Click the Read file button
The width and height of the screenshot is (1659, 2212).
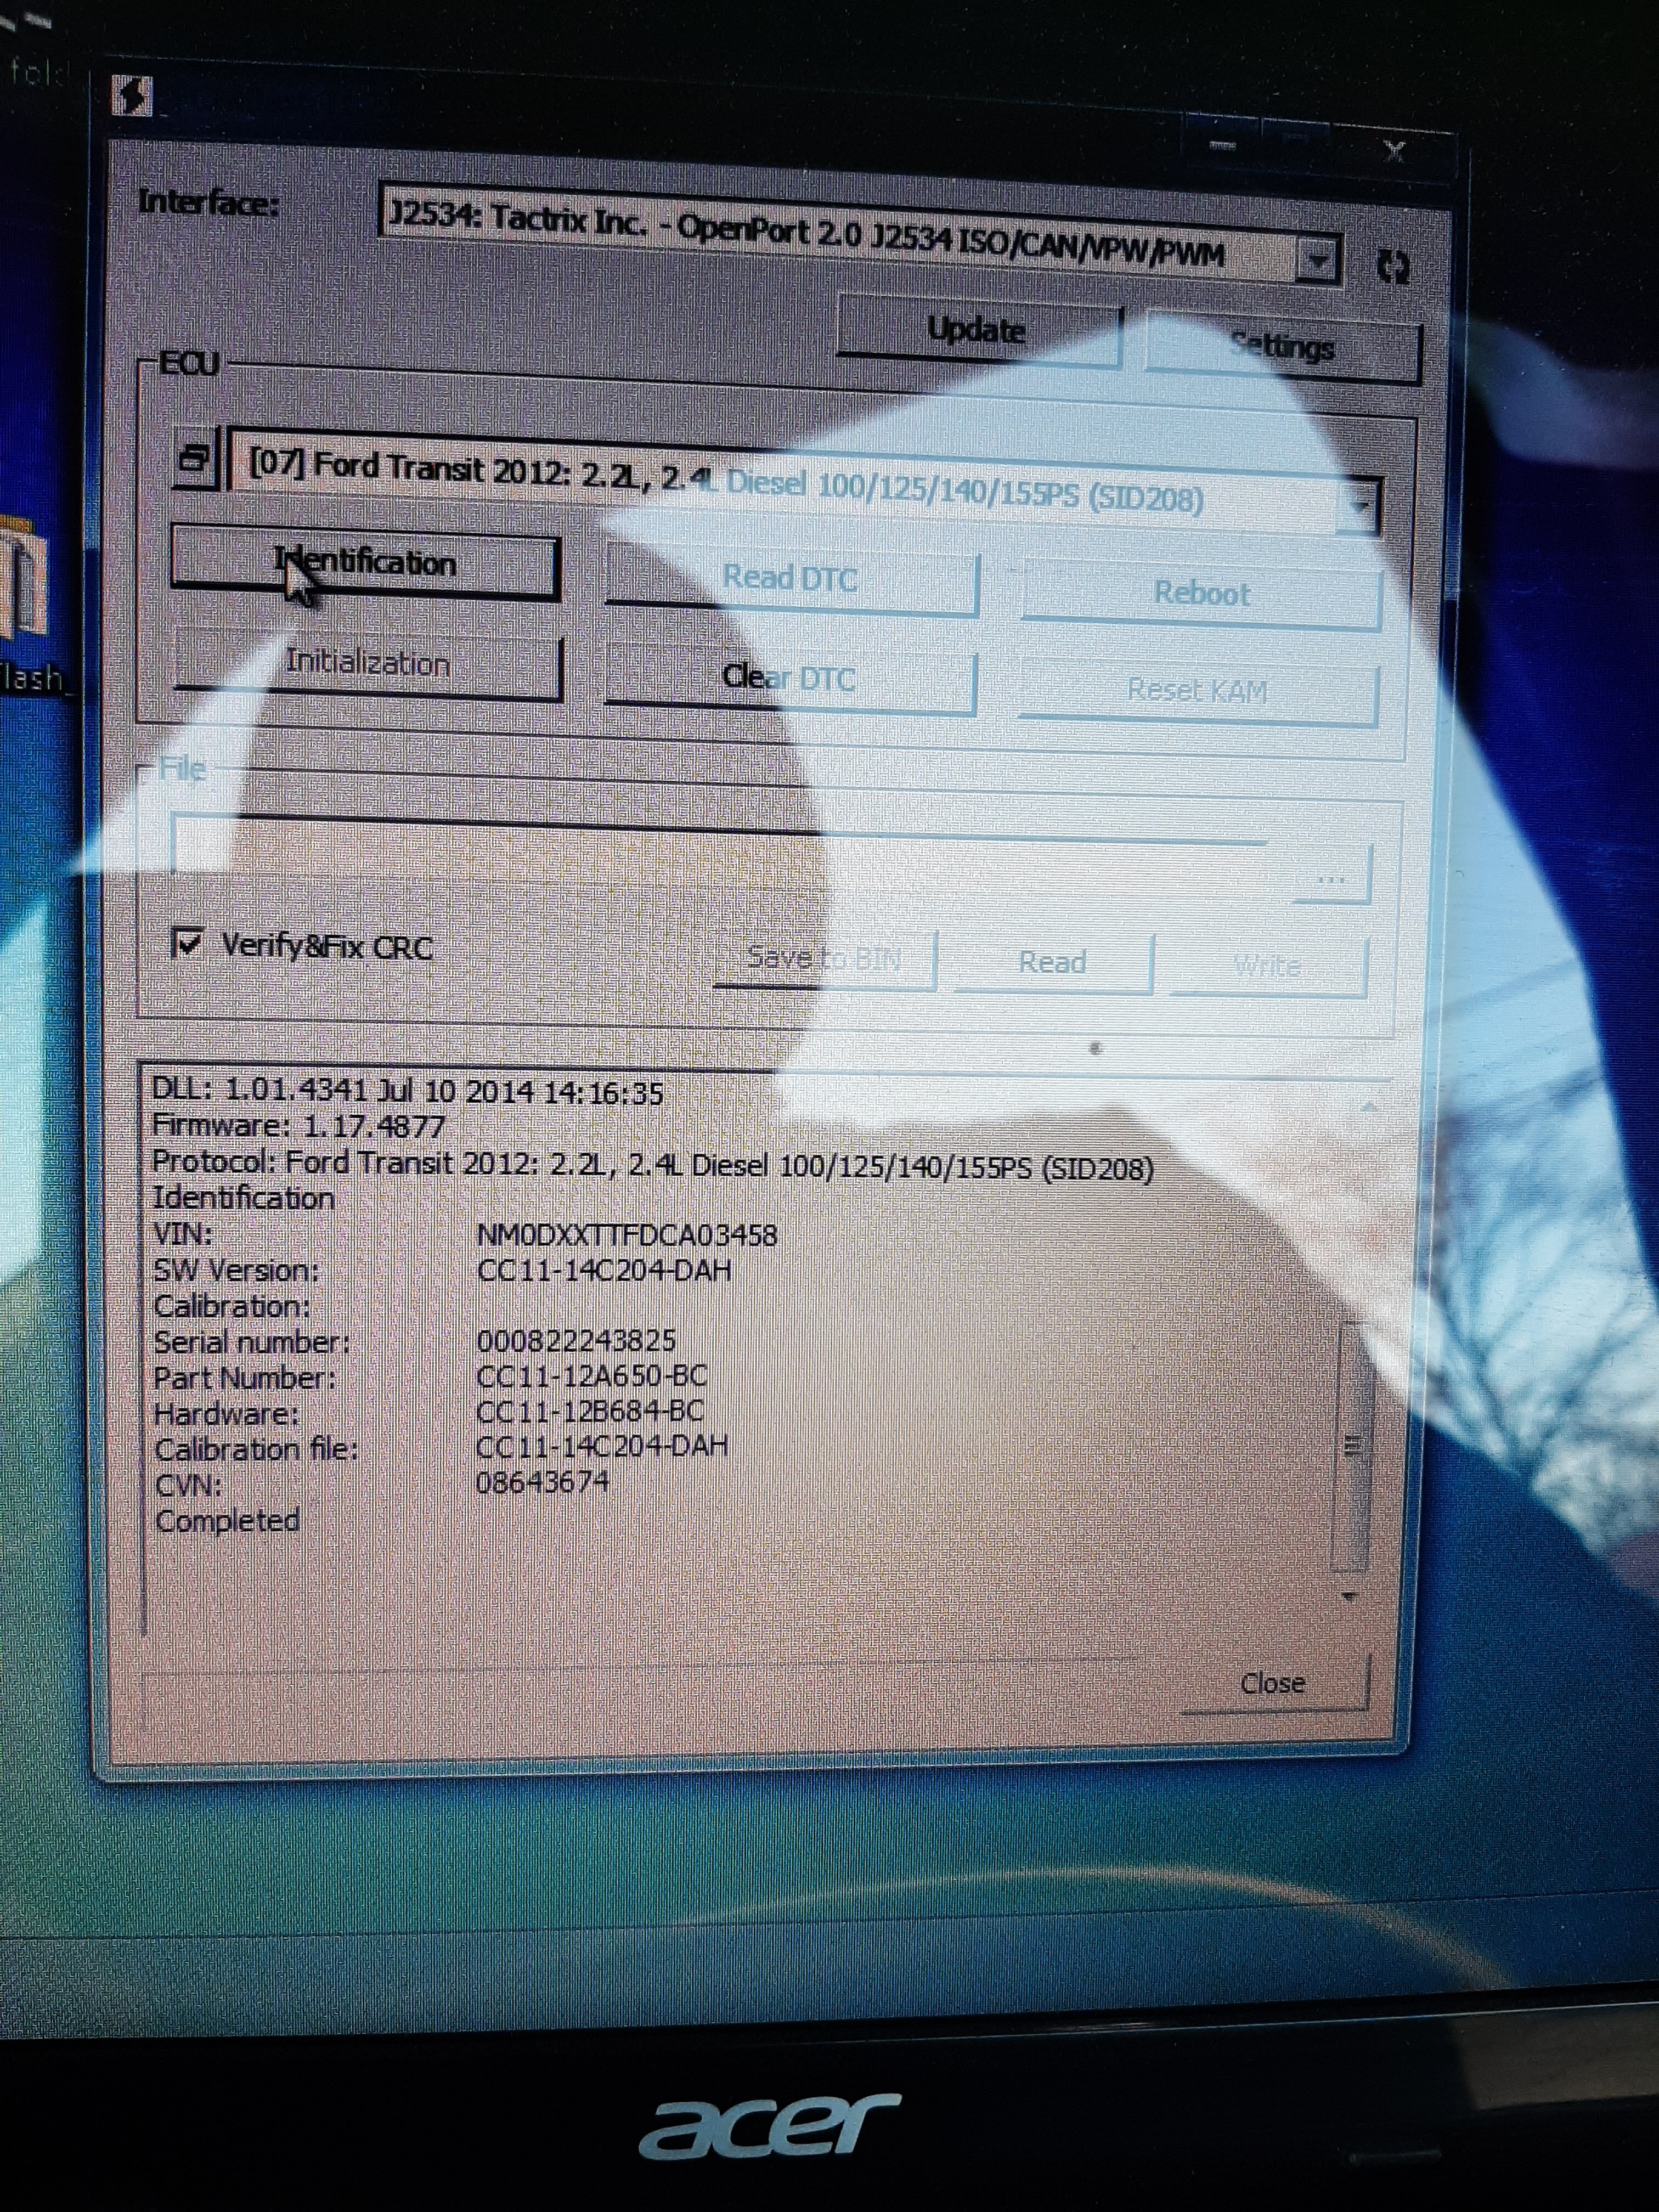click(1052, 963)
